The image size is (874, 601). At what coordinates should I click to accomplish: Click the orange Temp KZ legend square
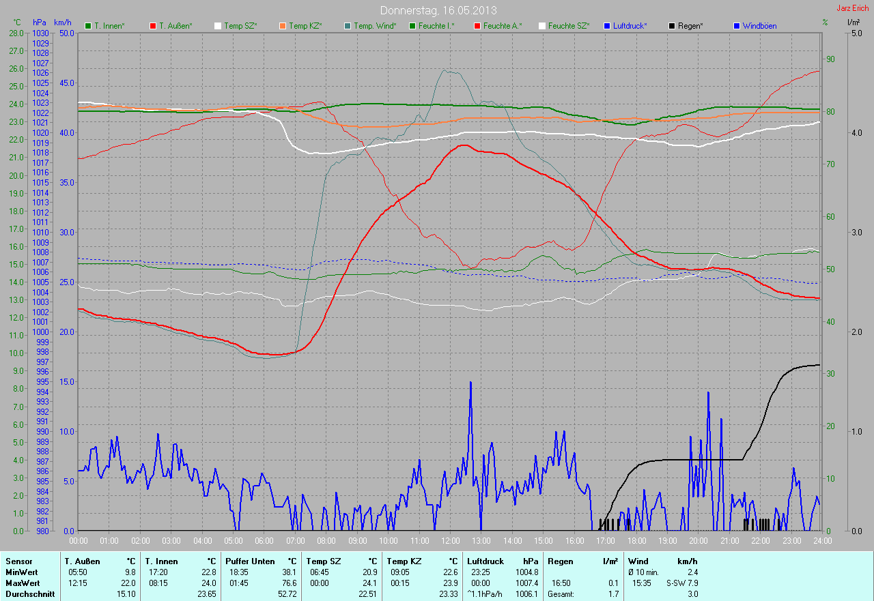click(x=283, y=26)
